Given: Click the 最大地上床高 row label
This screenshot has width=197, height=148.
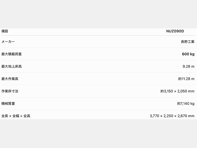Looking at the screenshot, I should (x=11, y=66).
